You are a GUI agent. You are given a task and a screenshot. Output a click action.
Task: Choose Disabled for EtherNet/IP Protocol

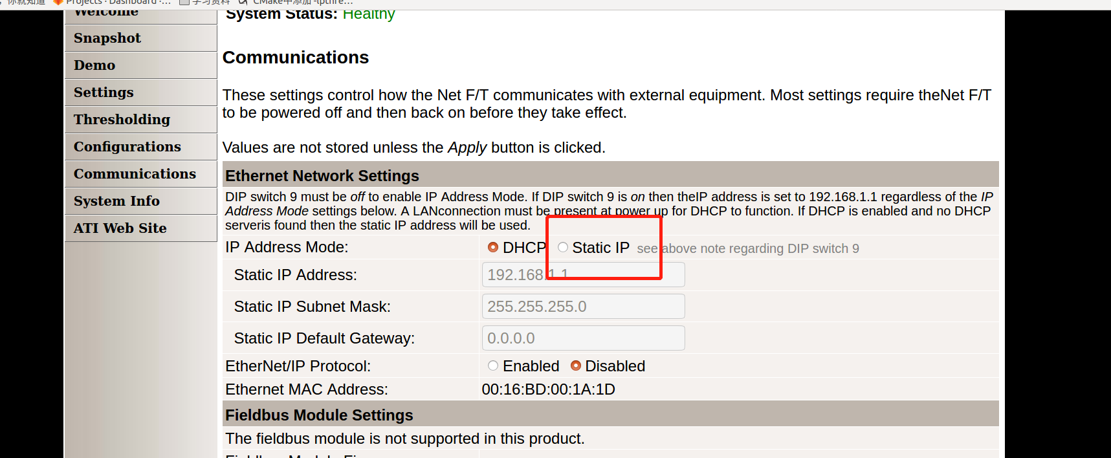[576, 365]
